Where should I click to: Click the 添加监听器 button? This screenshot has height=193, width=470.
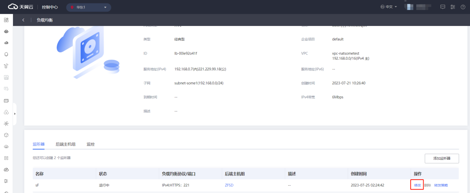441,159
